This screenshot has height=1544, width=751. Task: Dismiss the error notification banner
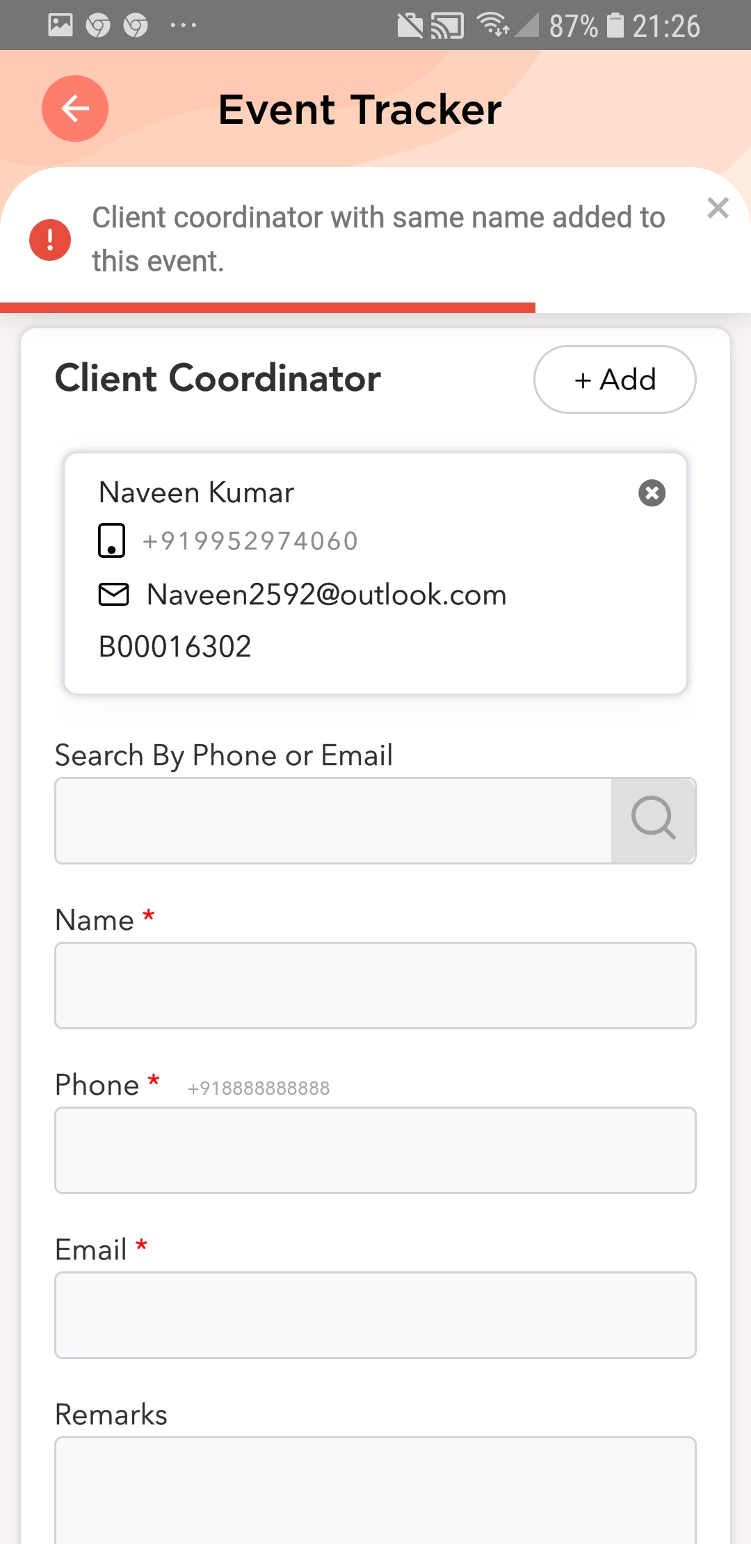718,208
